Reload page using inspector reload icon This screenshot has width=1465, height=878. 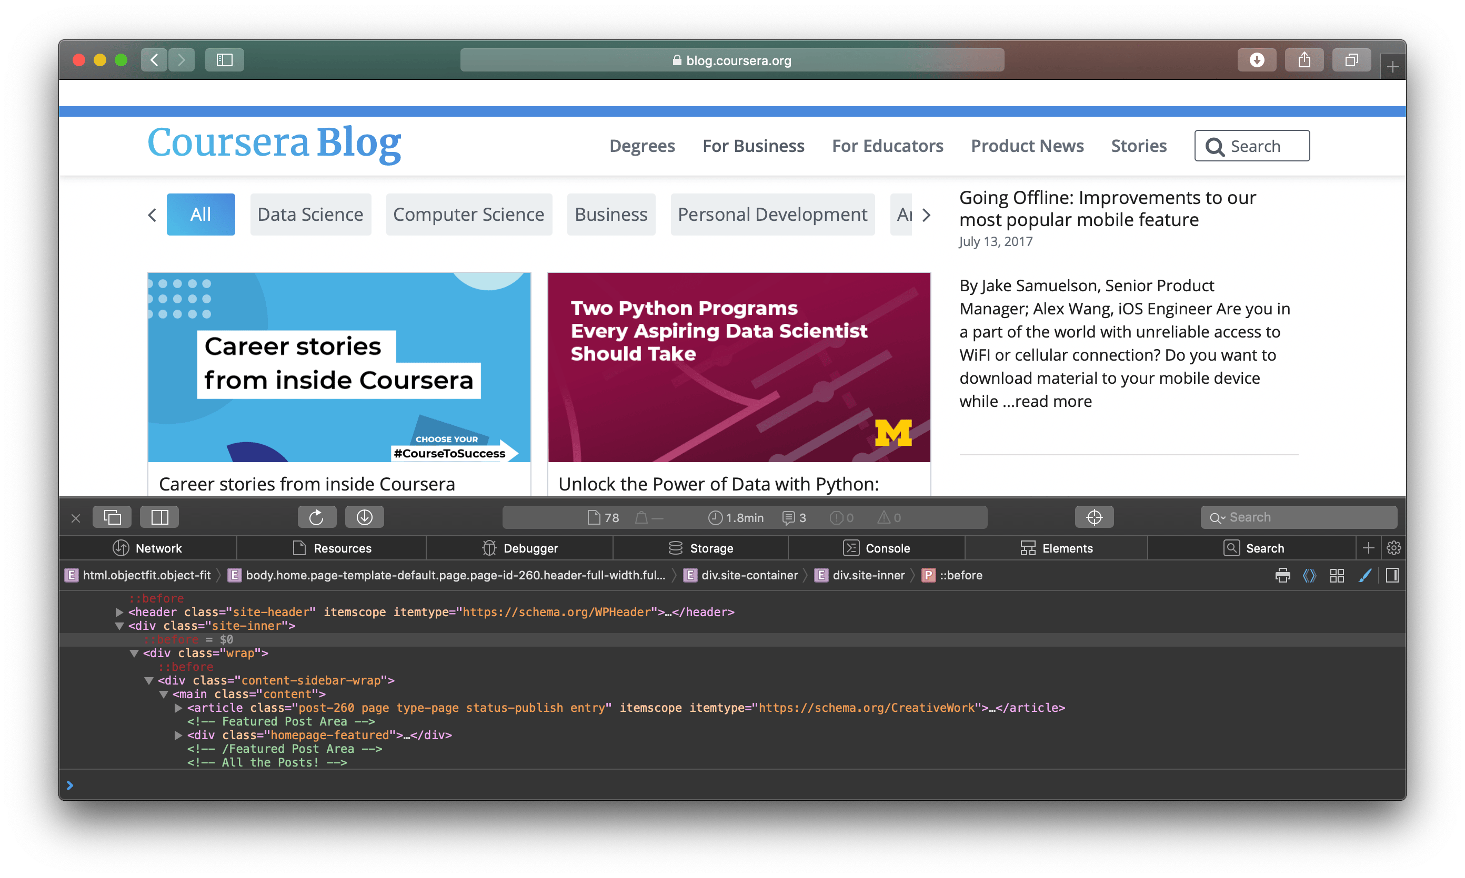tap(317, 517)
